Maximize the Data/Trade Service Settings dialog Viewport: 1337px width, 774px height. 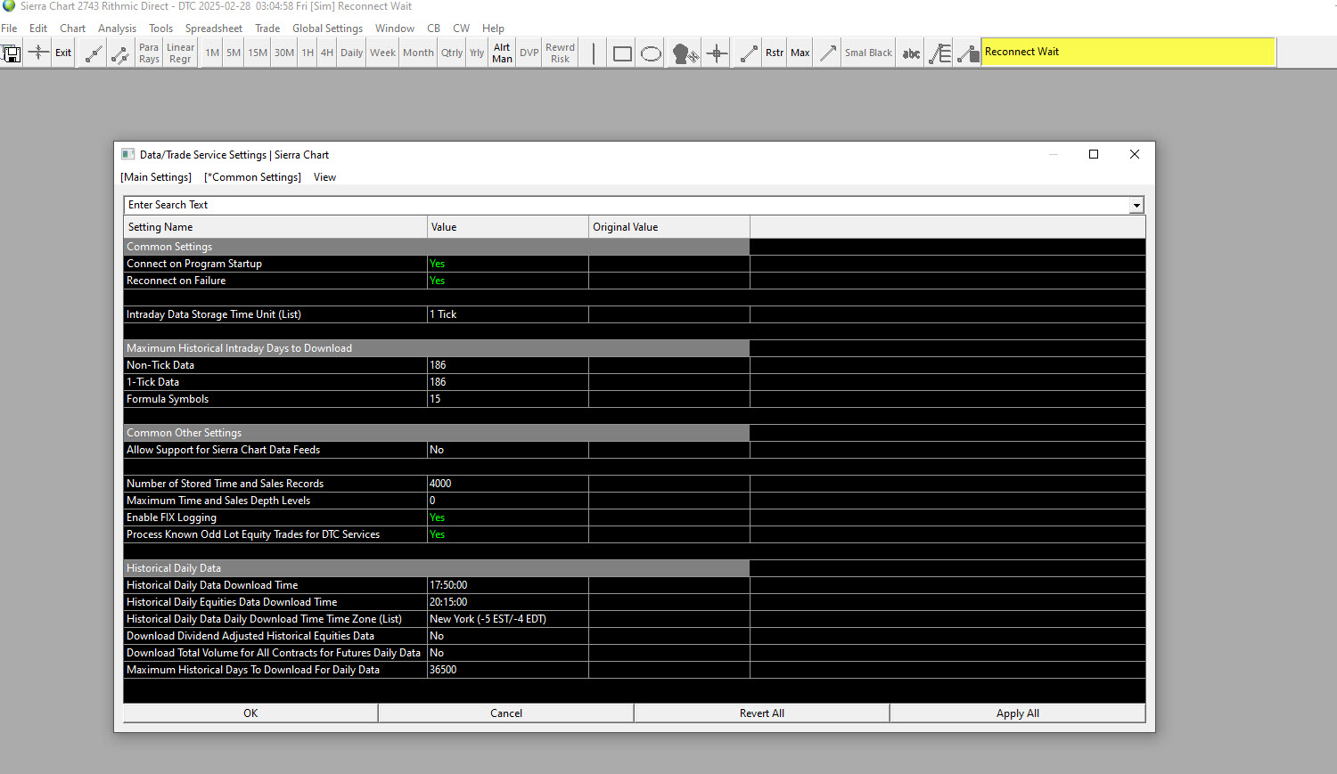1094,154
